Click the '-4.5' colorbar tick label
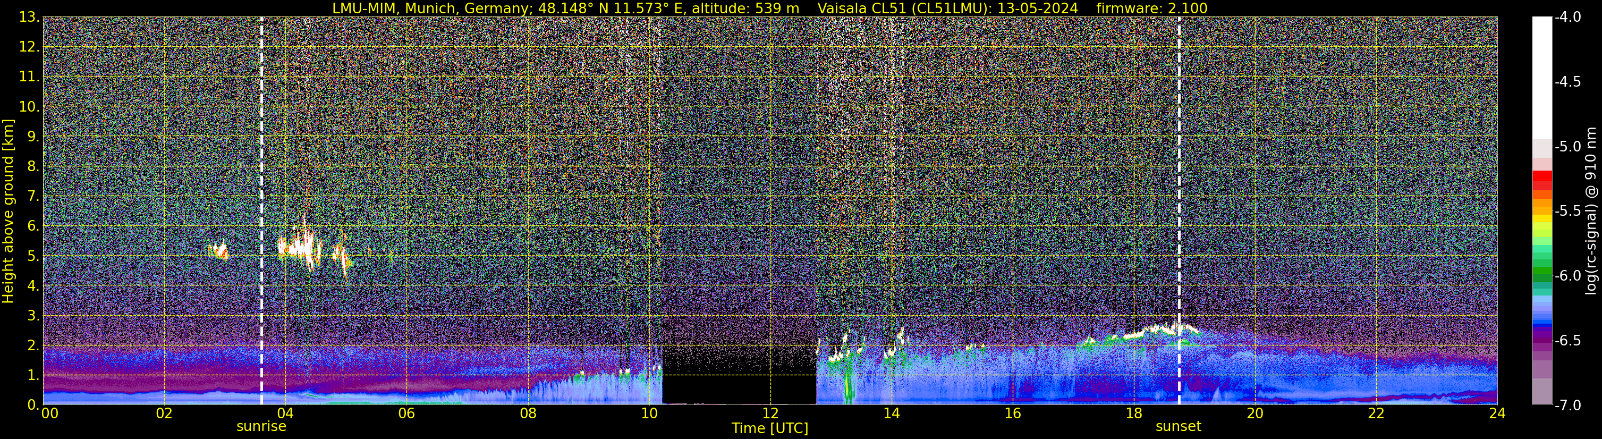The image size is (1602, 439). pyautogui.click(x=1568, y=81)
